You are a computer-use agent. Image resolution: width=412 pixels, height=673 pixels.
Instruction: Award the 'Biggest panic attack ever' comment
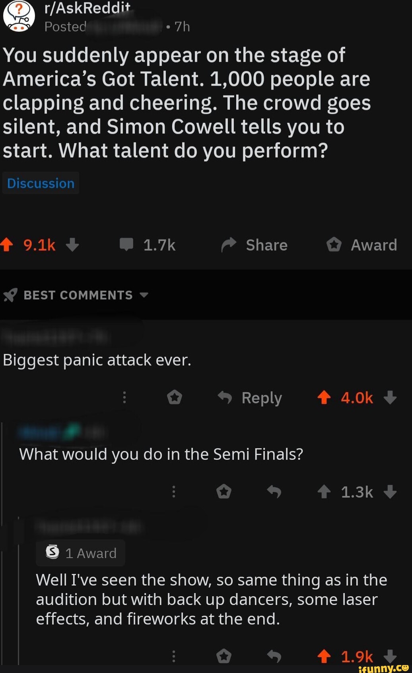tap(175, 397)
